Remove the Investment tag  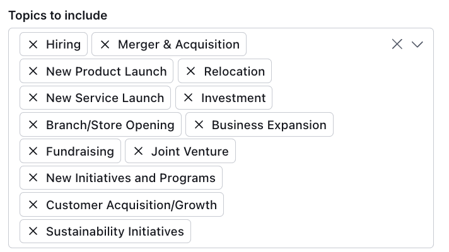point(188,98)
